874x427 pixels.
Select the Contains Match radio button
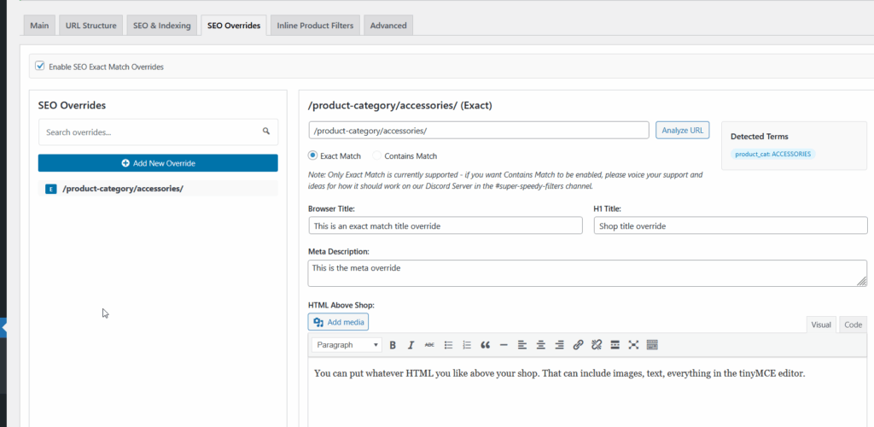pos(377,156)
